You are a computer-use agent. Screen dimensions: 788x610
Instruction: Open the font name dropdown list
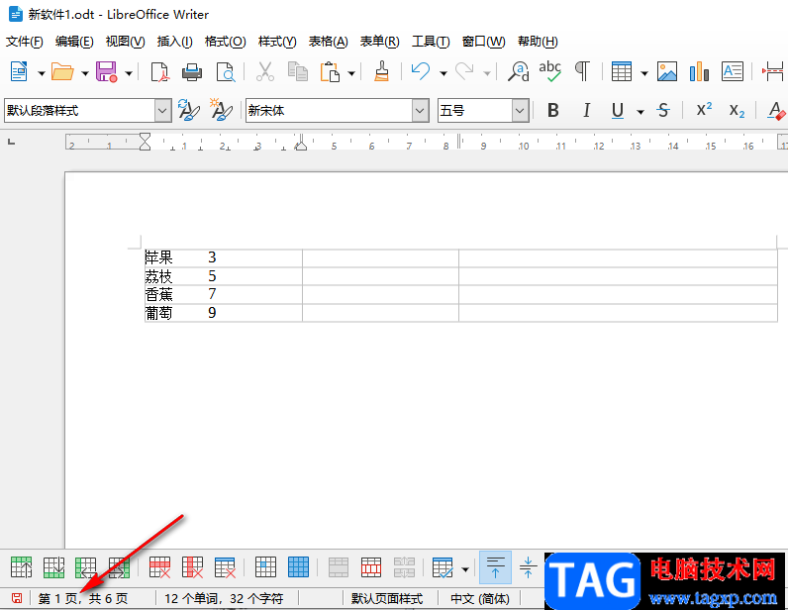point(420,111)
